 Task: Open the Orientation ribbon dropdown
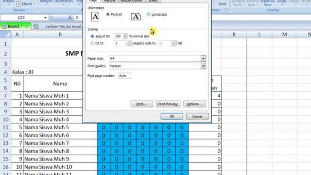[x=64, y=1]
